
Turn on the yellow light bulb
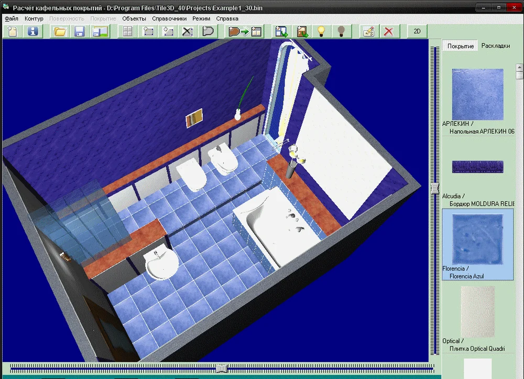tap(322, 31)
